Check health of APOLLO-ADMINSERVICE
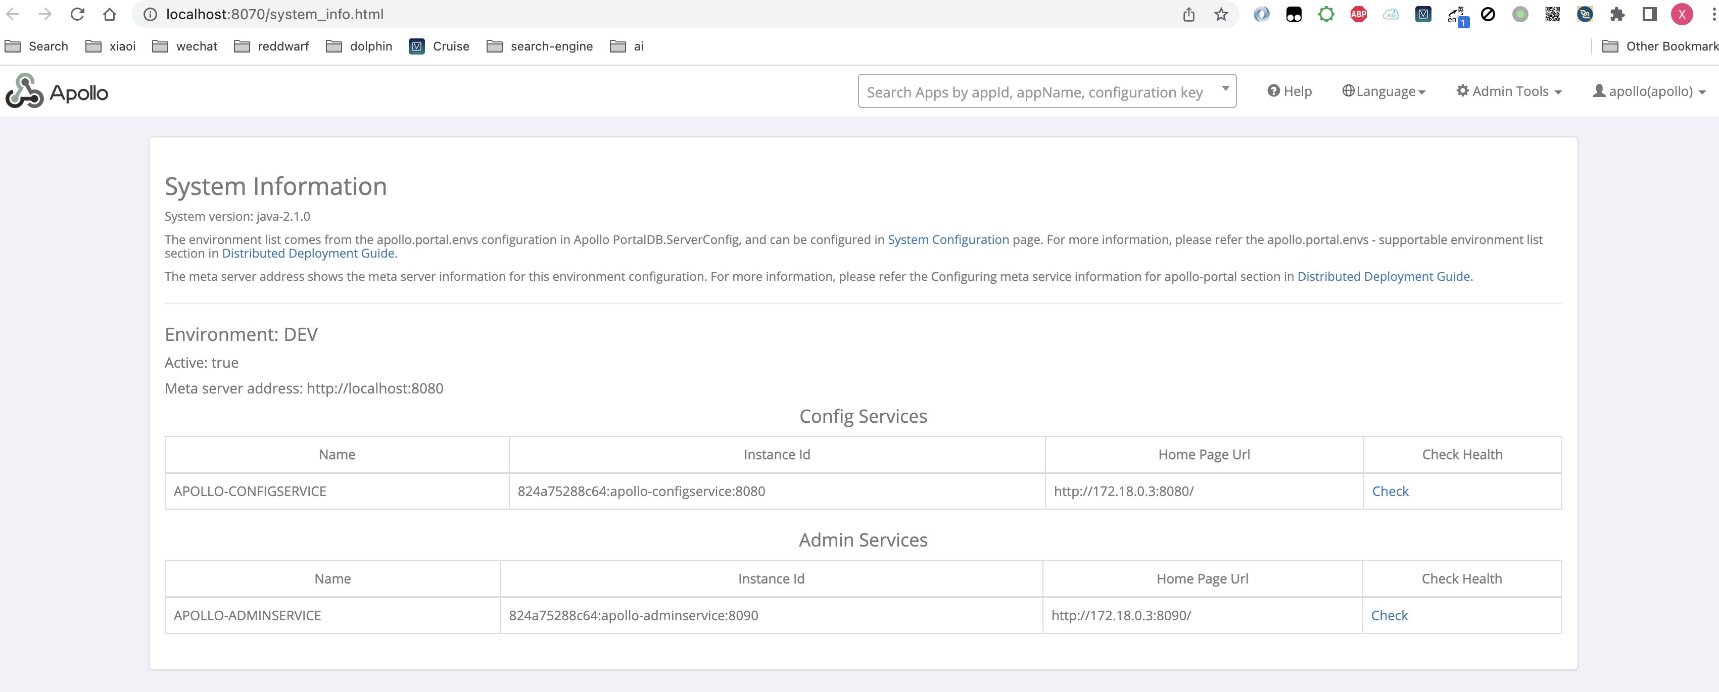This screenshot has height=692, width=1719. (1389, 615)
